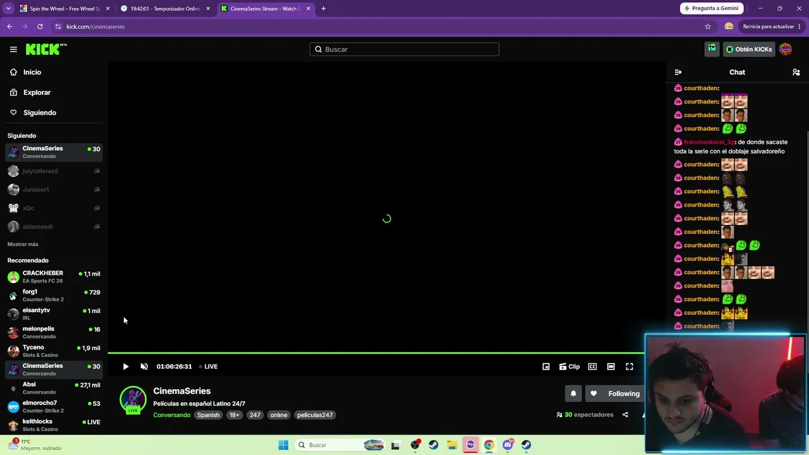
Task: Select the online tag
Action: [279, 415]
